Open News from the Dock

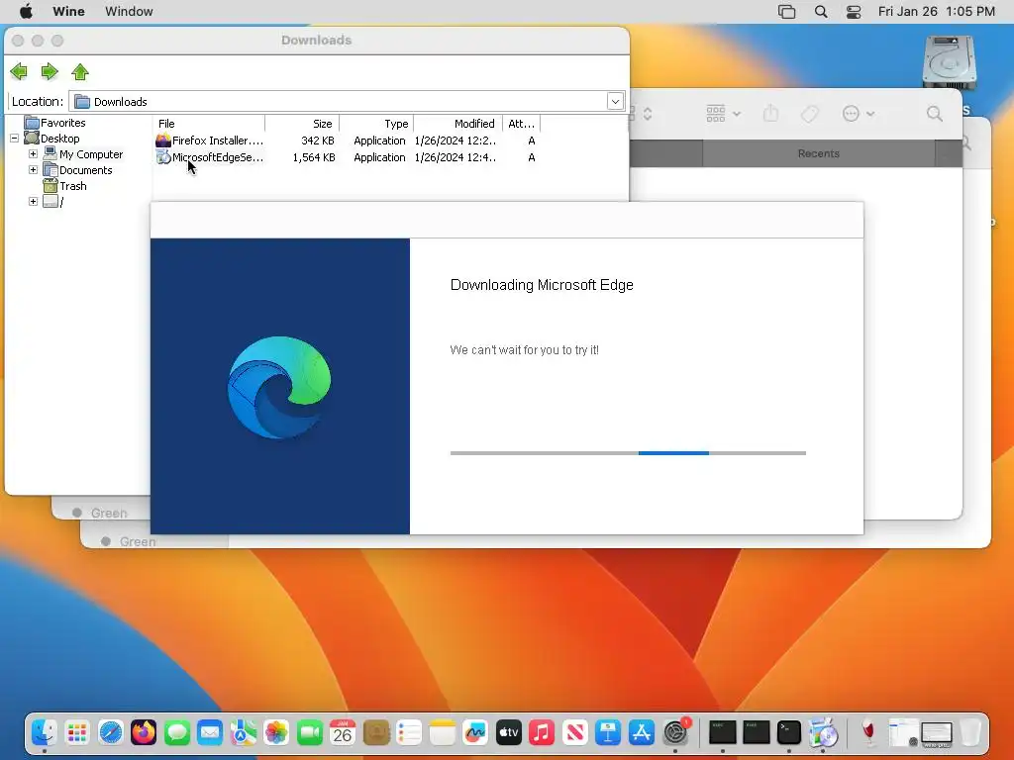[x=575, y=732]
